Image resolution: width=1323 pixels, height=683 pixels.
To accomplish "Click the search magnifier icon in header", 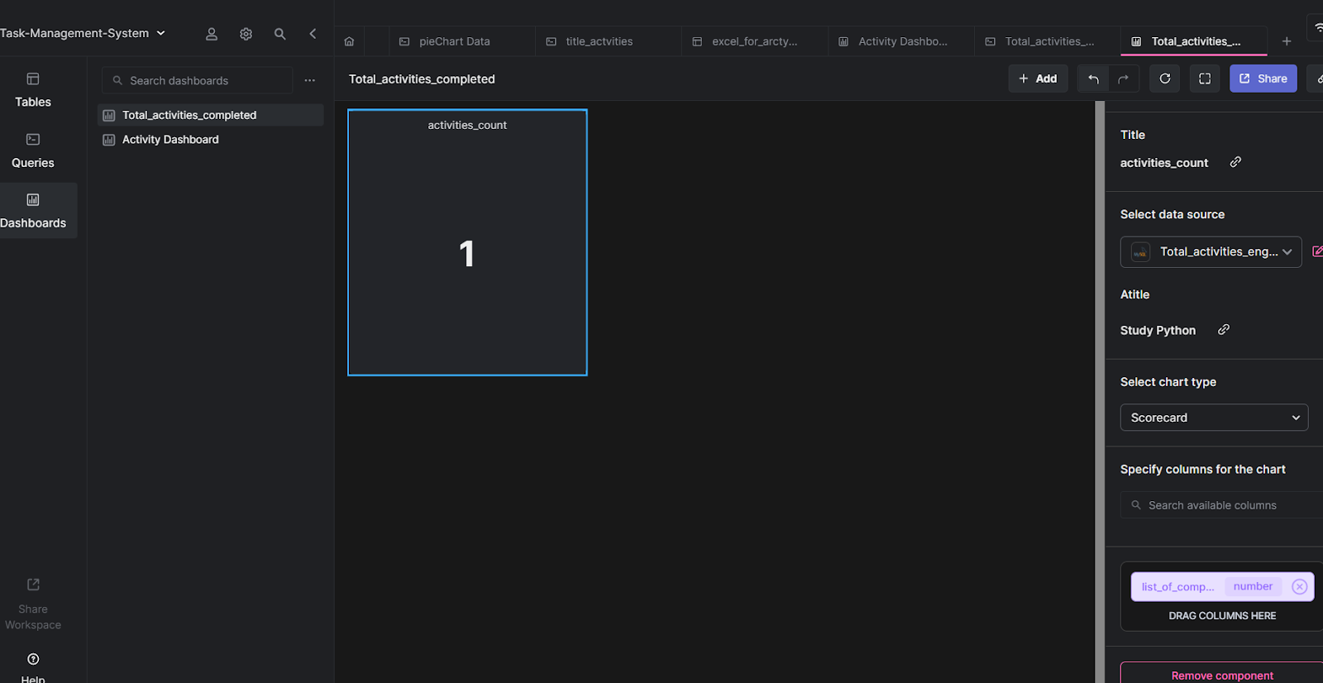I will (x=280, y=34).
